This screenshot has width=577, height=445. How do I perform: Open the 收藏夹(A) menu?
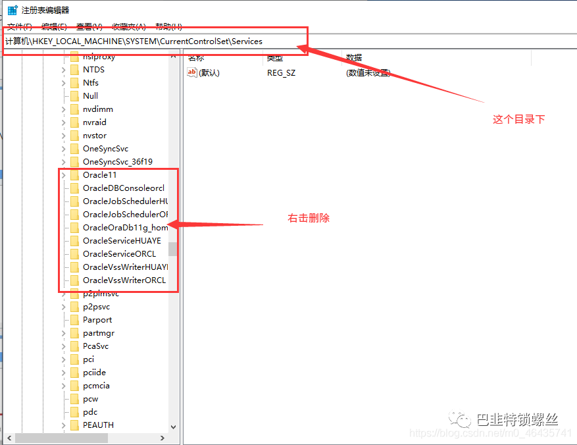pos(128,26)
